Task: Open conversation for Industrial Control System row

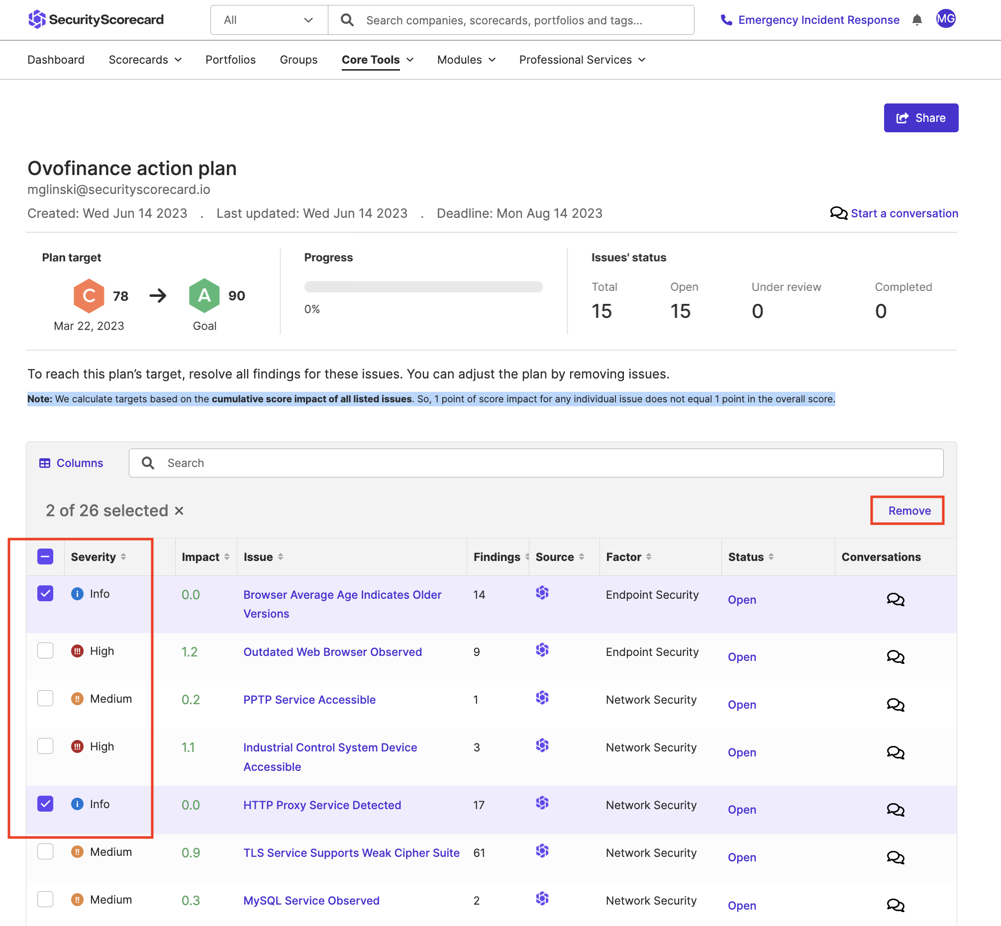Action: 895,752
